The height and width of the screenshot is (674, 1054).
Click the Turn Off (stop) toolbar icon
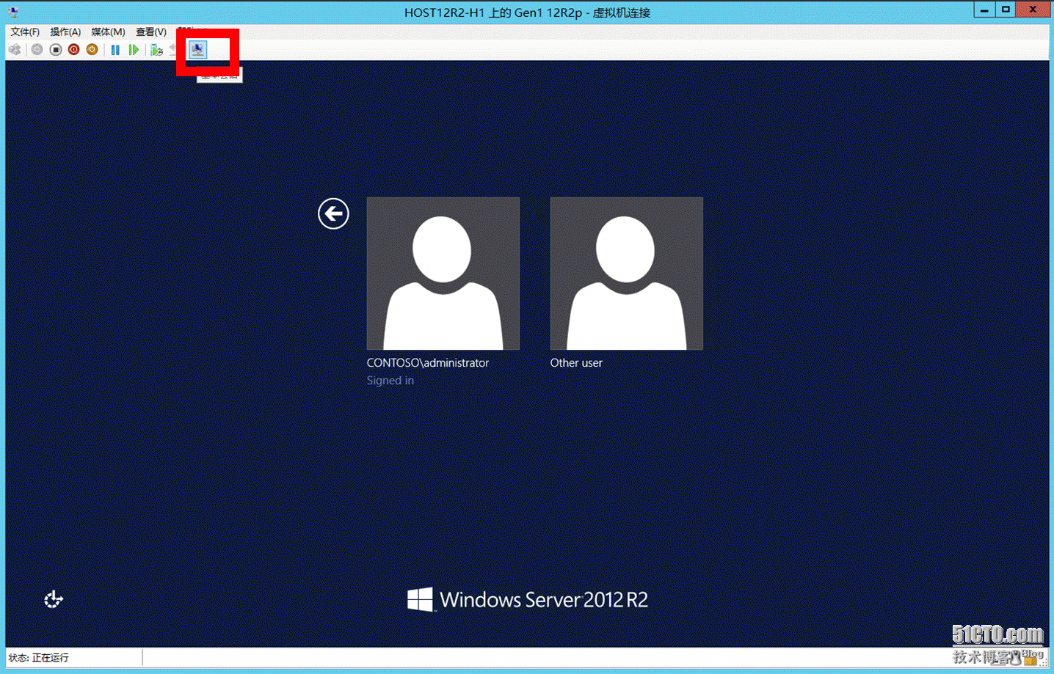(x=56, y=50)
